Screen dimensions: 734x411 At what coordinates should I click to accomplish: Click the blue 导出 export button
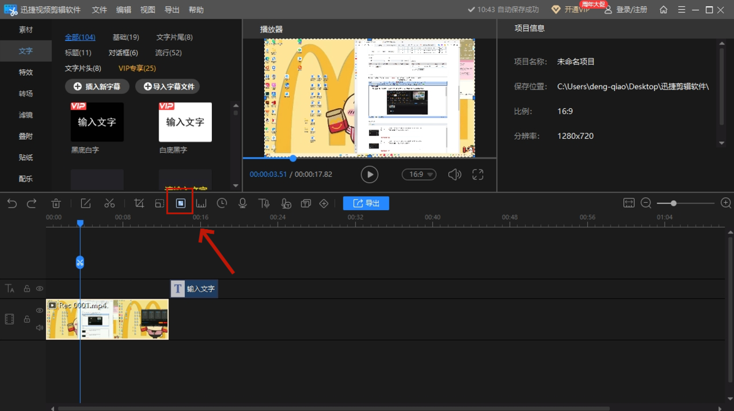click(366, 203)
